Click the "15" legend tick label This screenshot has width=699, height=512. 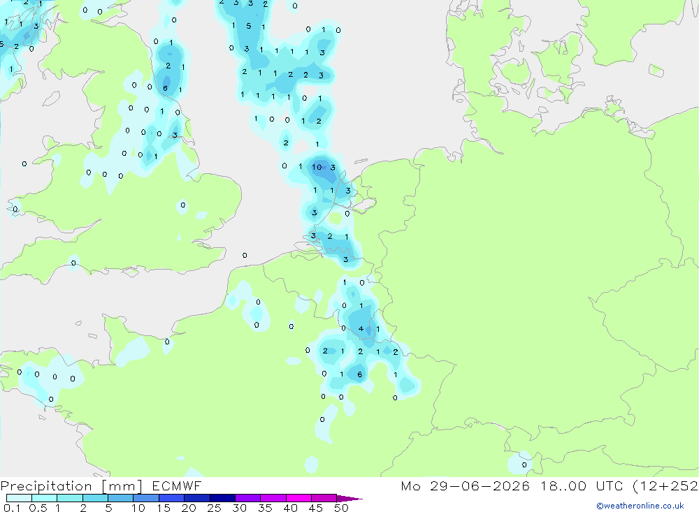163,508
